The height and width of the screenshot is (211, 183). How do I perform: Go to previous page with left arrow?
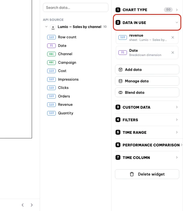pos(23,205)
